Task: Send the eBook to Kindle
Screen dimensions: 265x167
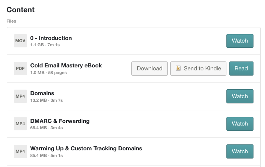Action: point(198,69)
